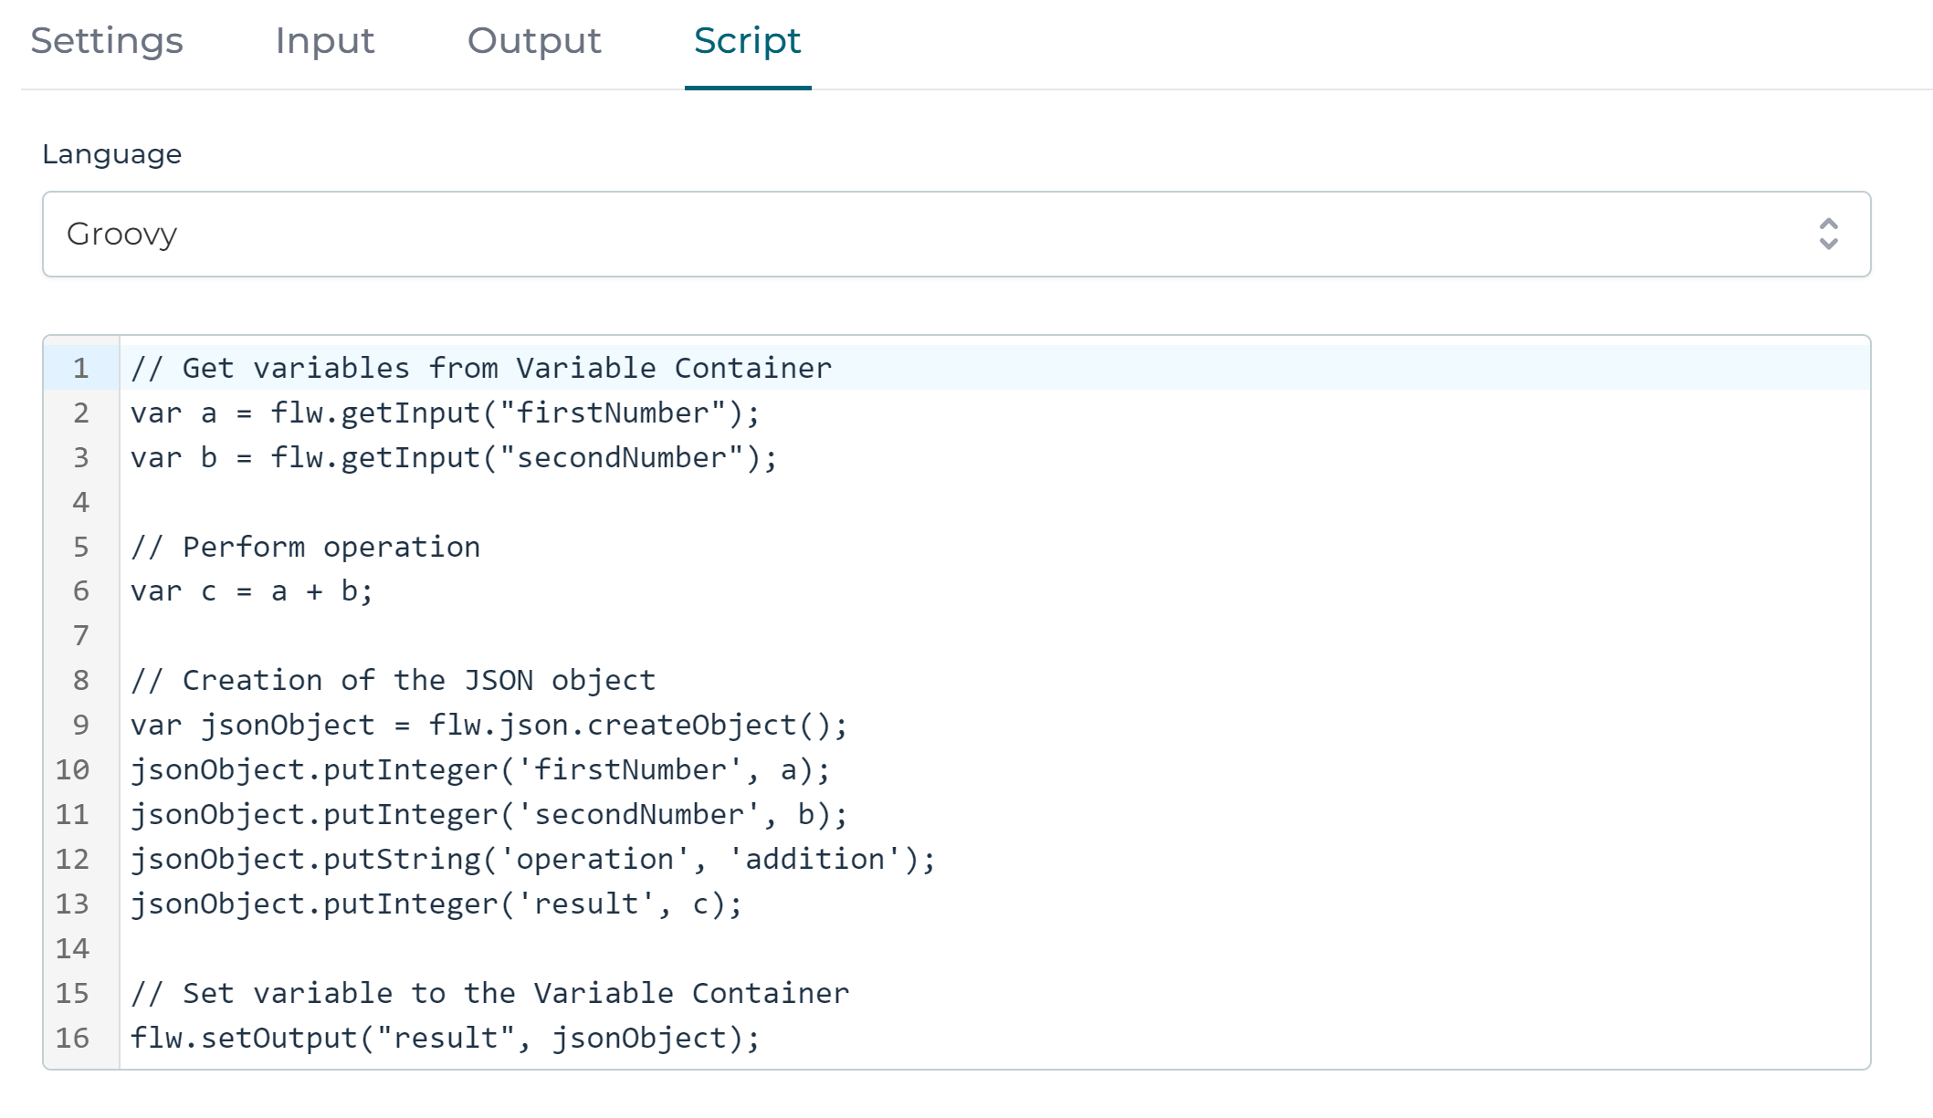Click the Language field label
Screen dimensions: 1933x1118
110,153
